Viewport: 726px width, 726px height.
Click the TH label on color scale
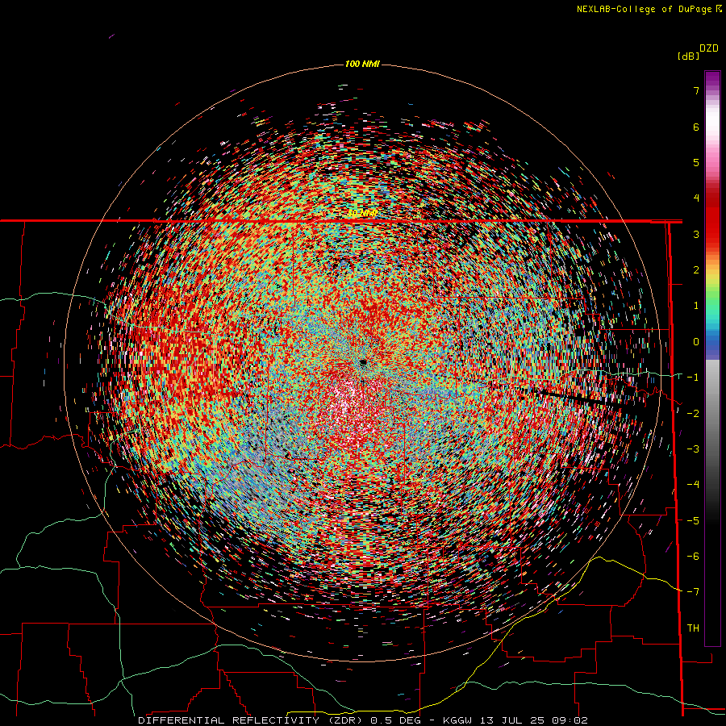(693, 628)
